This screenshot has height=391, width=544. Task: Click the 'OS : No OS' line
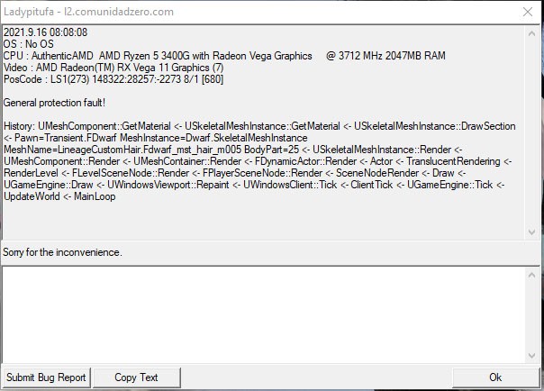pyautogui.click(x=29, y=44)
